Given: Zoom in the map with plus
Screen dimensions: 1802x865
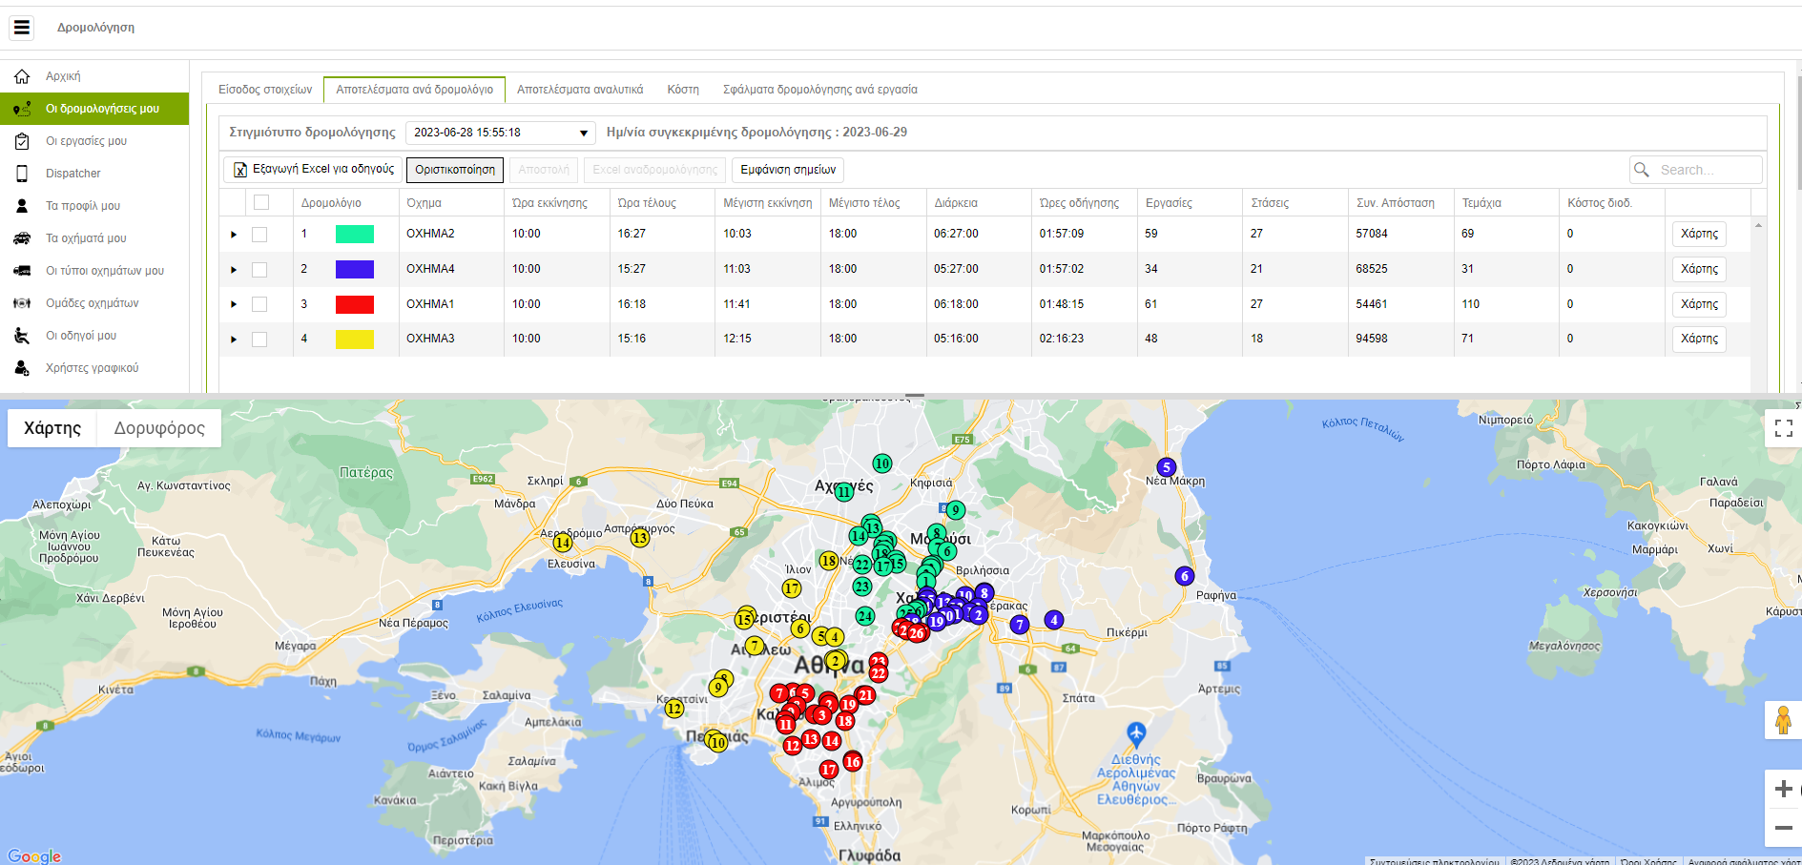Looking at the screenshot, I should [1783, 789].
